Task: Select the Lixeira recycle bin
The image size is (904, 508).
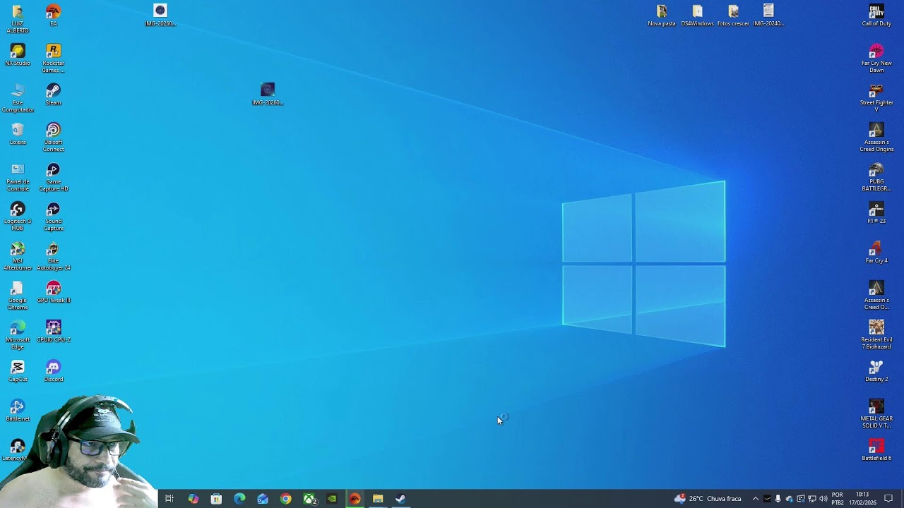Action: [x=18, y=134]
